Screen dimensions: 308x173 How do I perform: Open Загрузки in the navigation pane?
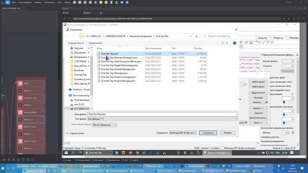click(x=78, y=48)
